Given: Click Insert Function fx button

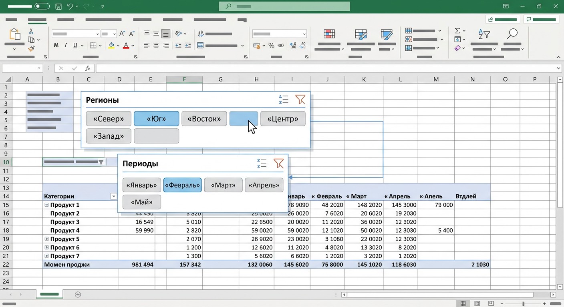Looking at the screenshot, I should (x=87, y=68).
